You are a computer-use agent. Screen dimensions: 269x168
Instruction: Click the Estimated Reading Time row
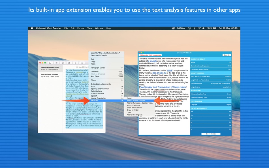[211, 94]
